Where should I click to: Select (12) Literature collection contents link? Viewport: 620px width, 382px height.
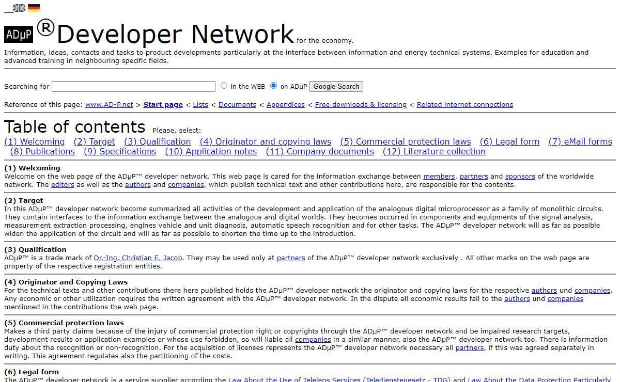click(434, 151)
